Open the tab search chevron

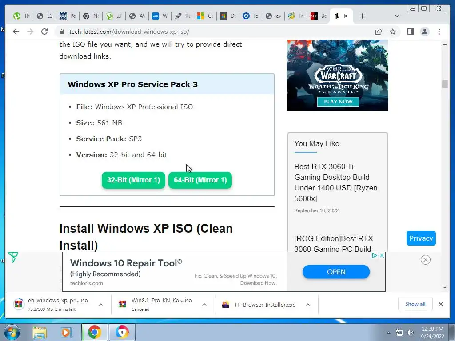(397, 16)
